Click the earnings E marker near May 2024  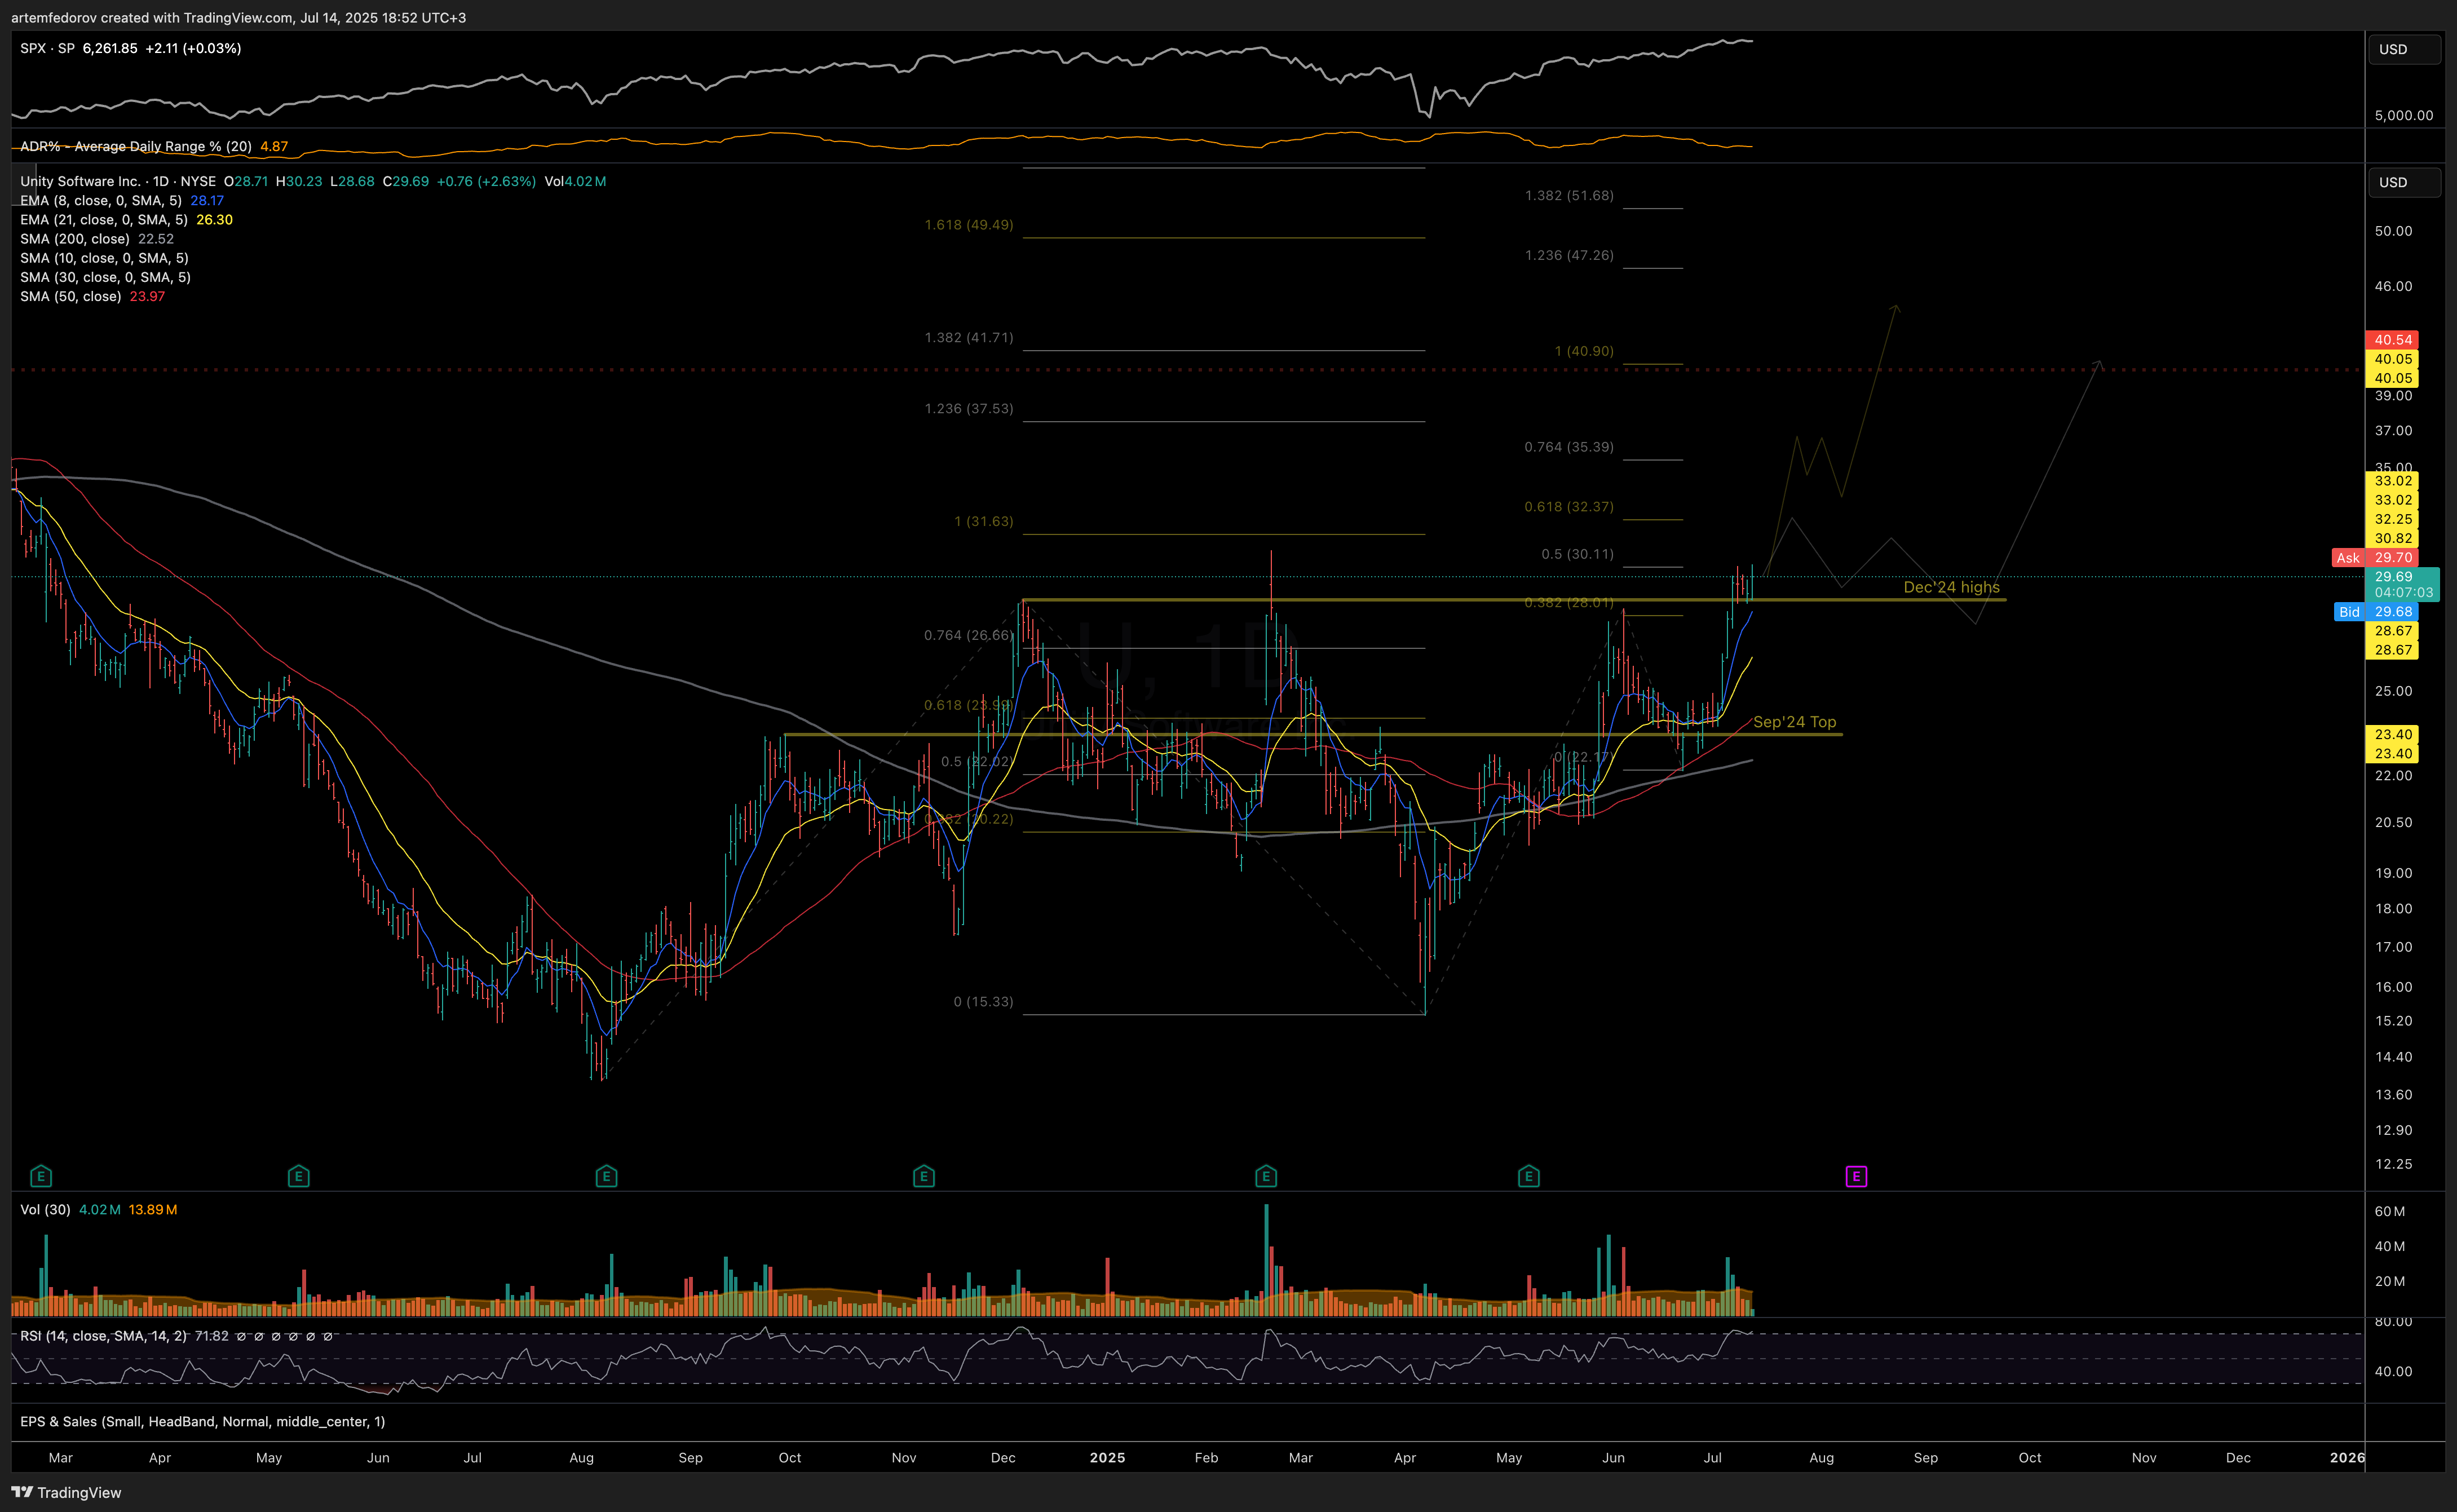(x=298, y=1176)
